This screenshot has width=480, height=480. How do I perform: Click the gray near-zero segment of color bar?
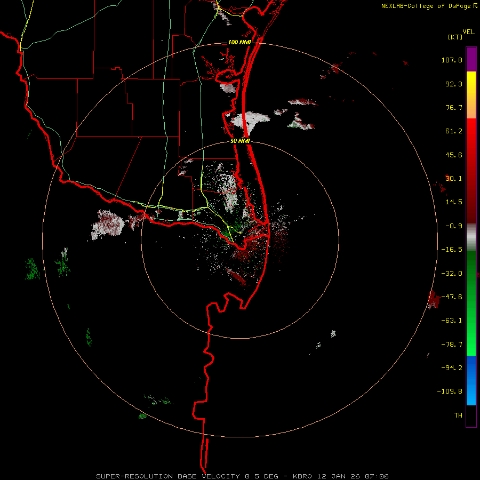point(471,237)
